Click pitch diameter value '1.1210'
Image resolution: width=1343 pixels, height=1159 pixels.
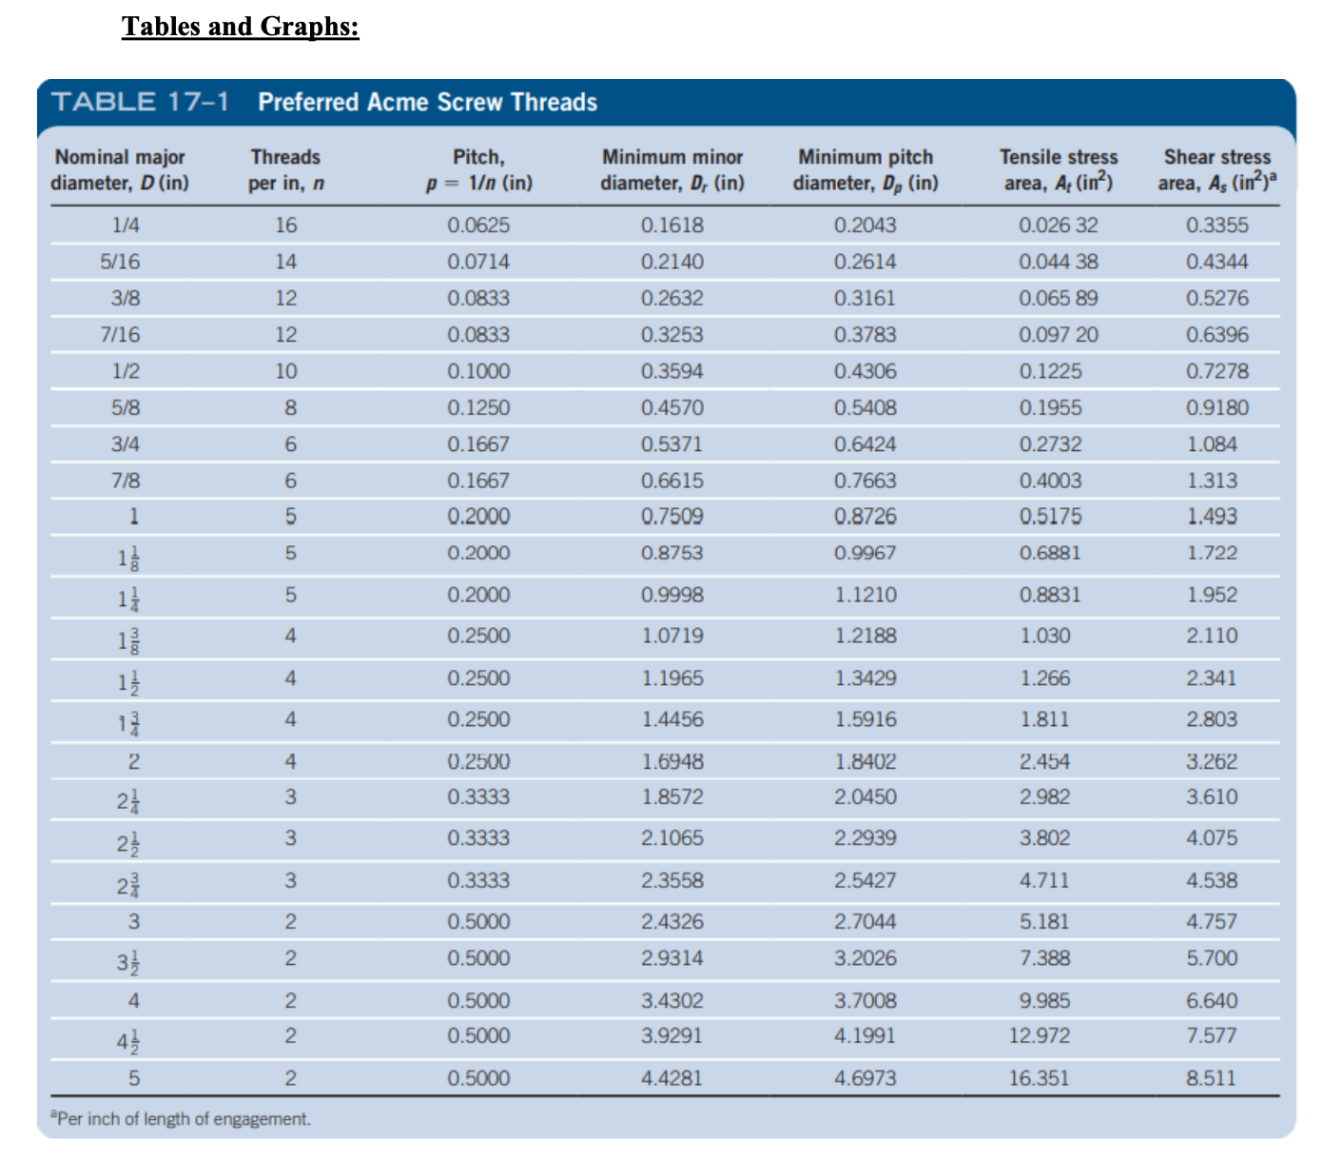pos(866,595)
